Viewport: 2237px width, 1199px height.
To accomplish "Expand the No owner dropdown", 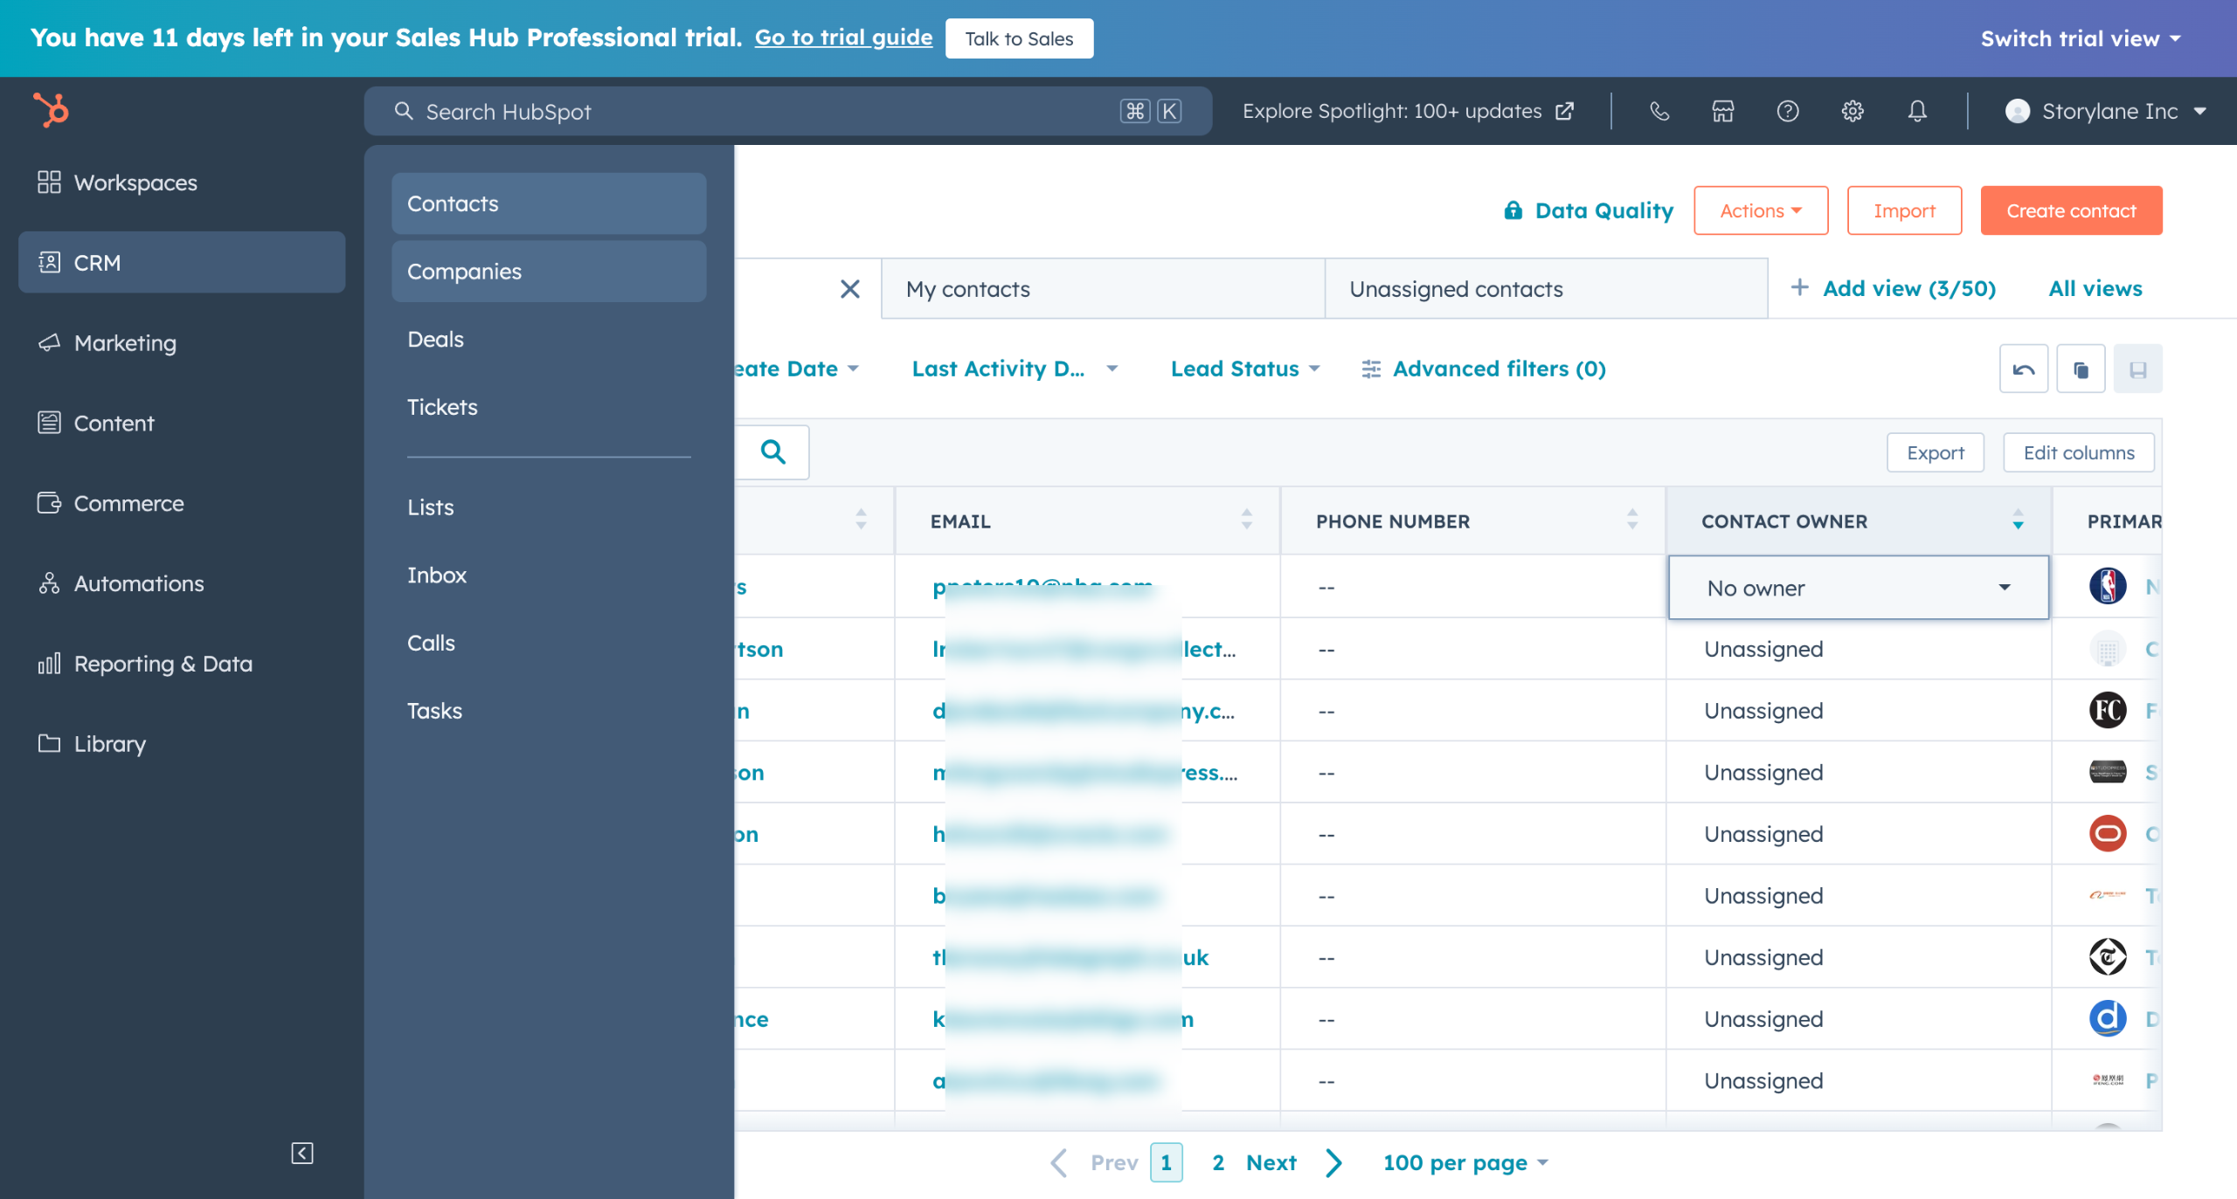I will [2004, 588].
